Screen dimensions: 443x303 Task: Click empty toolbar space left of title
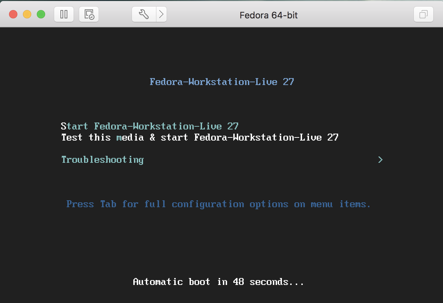click(x=201, y=14)
